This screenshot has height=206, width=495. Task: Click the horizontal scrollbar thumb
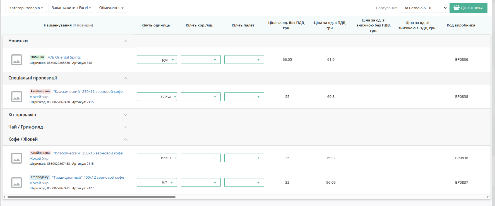[92, 197]
